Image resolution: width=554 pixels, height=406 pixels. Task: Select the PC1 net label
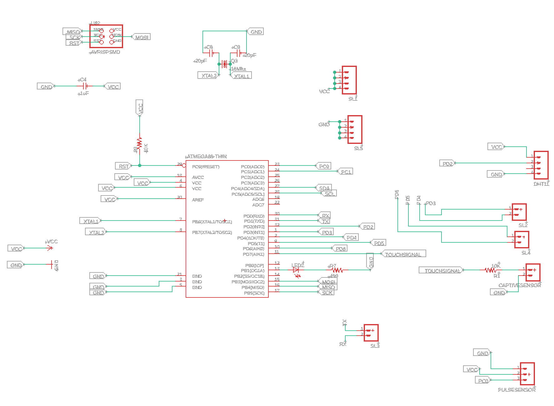345,171
